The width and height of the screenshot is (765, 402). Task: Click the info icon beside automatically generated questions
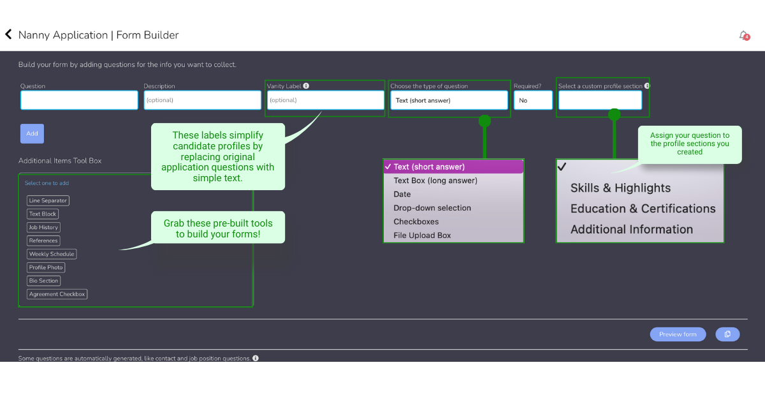click(x=256, y=359)
